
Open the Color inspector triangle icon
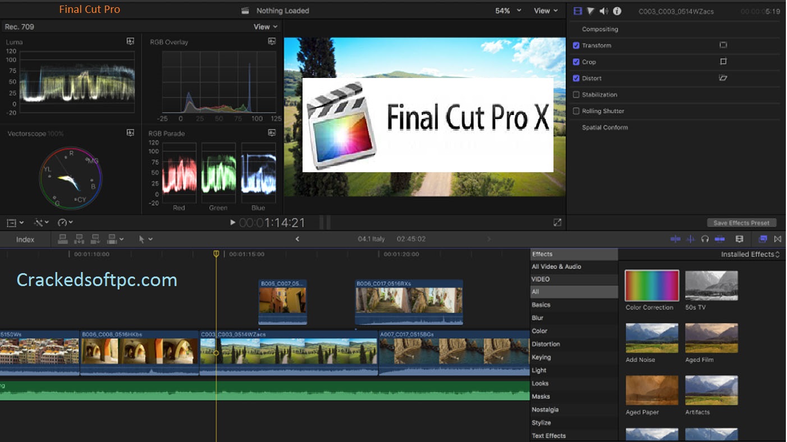(x=591, y=11)
